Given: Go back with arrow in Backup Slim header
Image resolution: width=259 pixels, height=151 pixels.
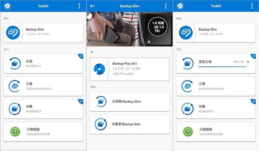Looking at the screenshot, I should point(93,6).
